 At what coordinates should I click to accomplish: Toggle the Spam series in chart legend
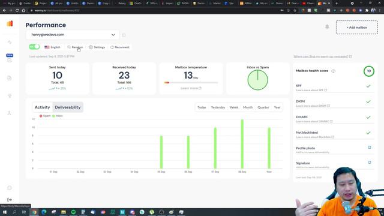point(45,116)
